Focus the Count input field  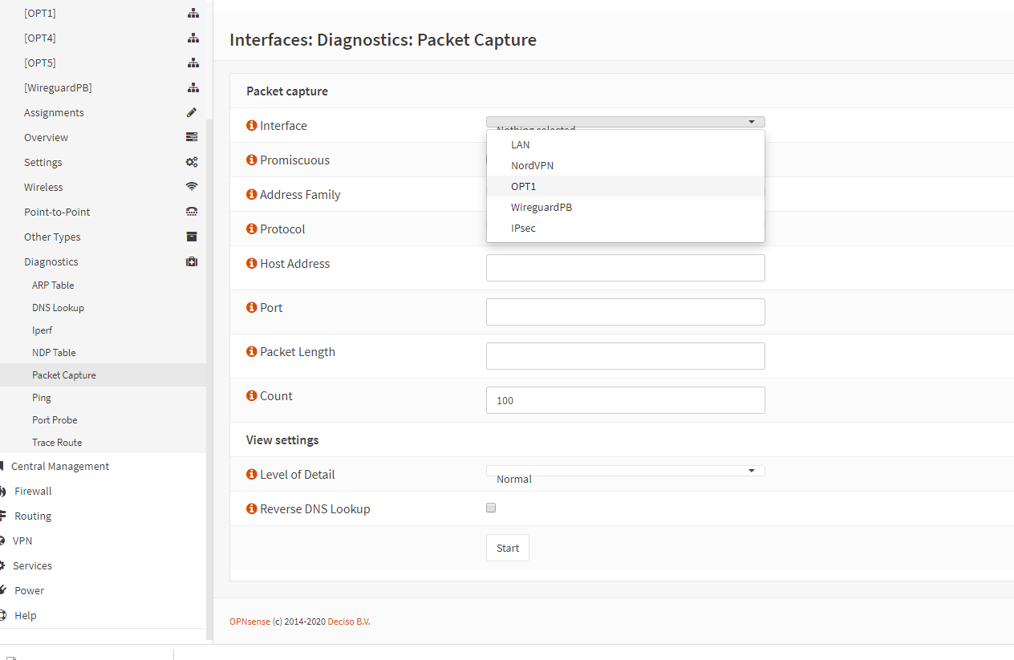[x=625, y=400]
